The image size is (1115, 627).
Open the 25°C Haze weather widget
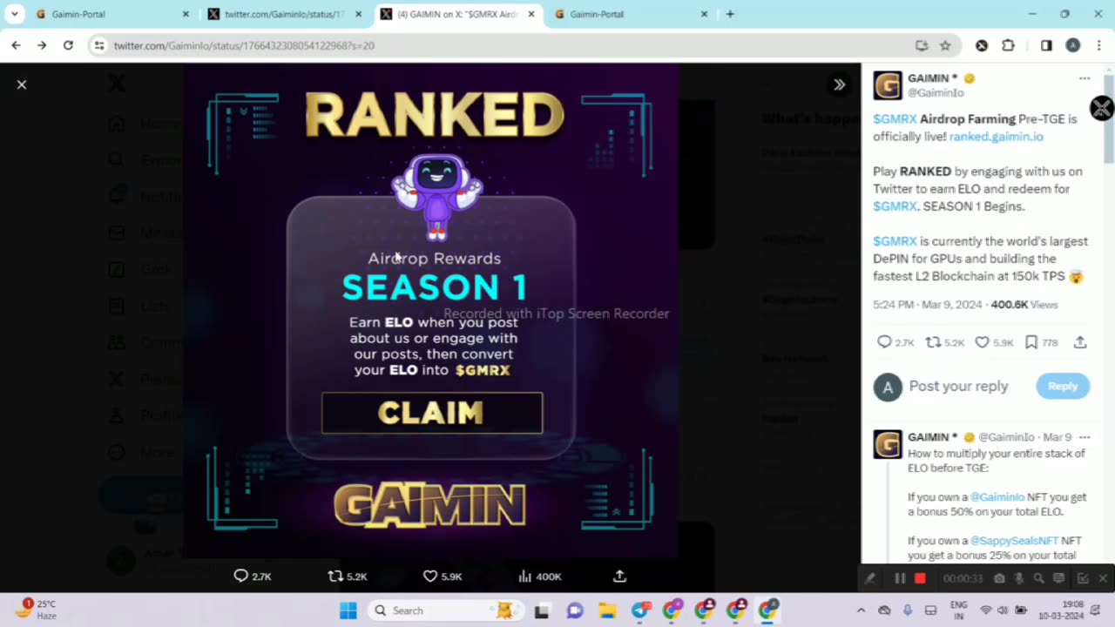pyautogui.click(x=37, y=610)
